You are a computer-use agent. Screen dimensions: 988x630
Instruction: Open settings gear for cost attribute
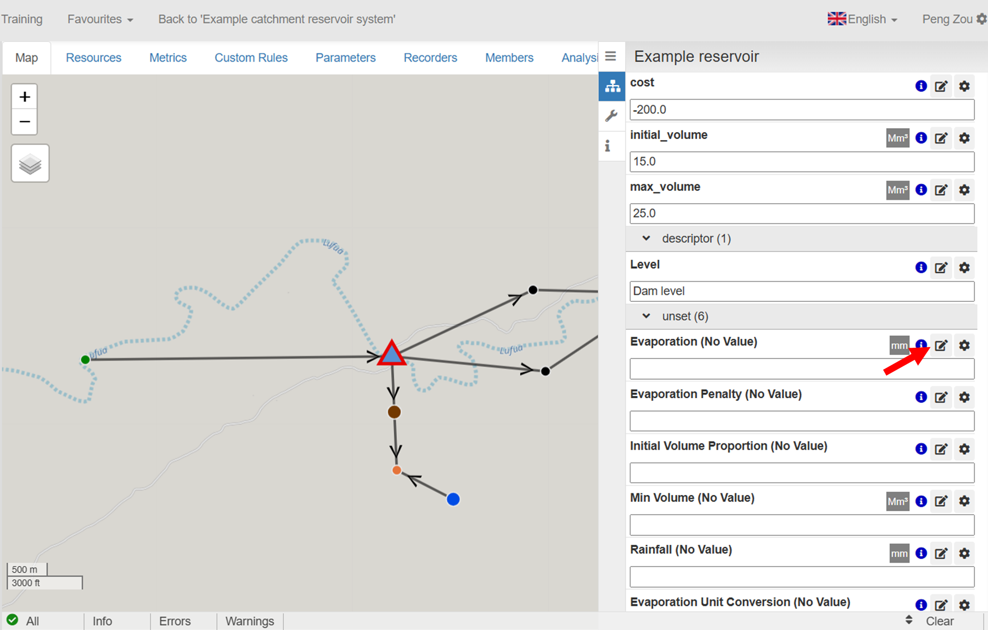click(964, 86)
